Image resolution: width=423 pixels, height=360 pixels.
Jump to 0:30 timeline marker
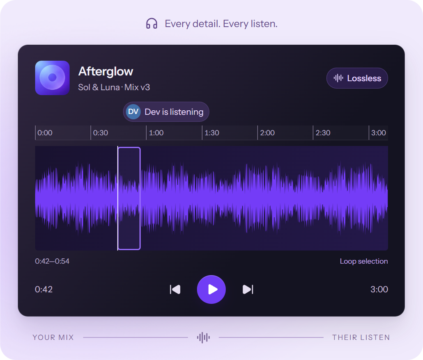click(x=101, y=133)
